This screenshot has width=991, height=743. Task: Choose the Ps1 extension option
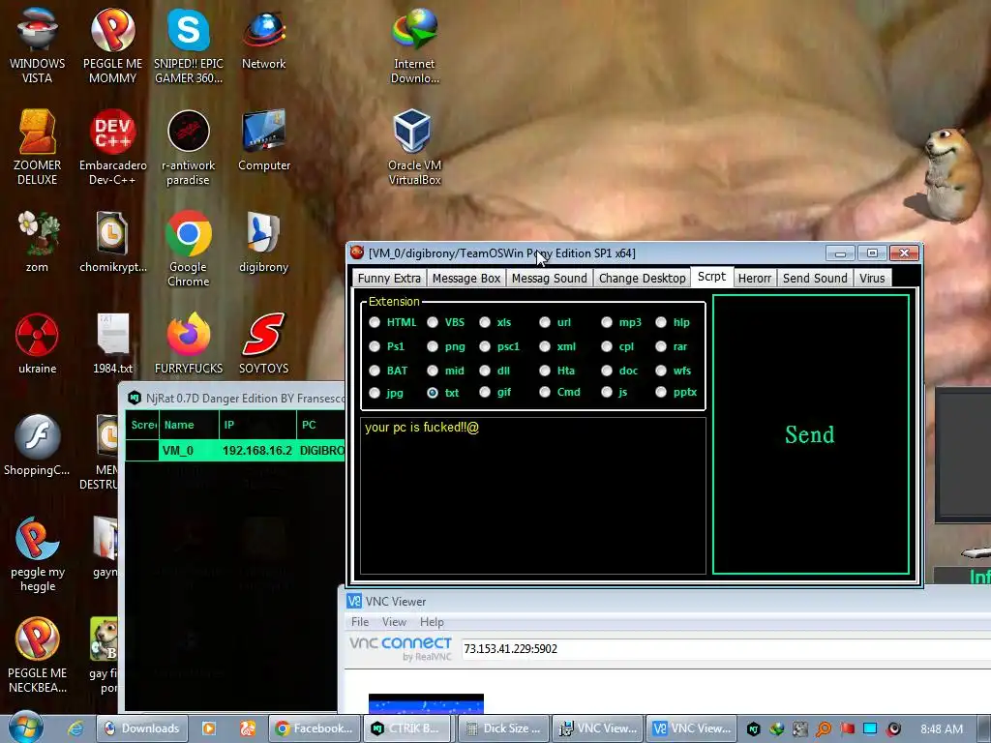coord(375,346)
